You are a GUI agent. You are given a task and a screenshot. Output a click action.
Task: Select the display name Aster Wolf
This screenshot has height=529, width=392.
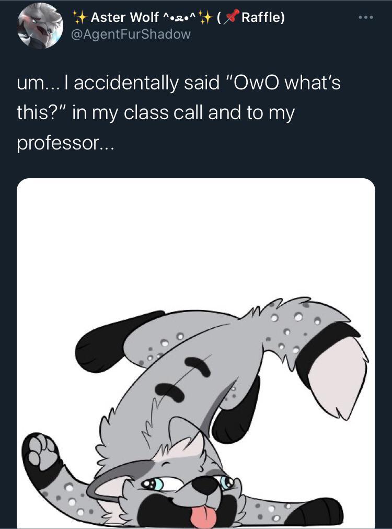[121, 17]
